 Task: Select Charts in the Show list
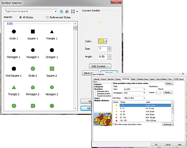click(97, 98)
